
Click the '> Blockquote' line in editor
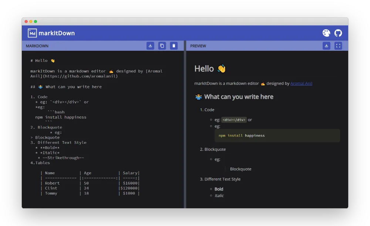(x=45, y=137)
